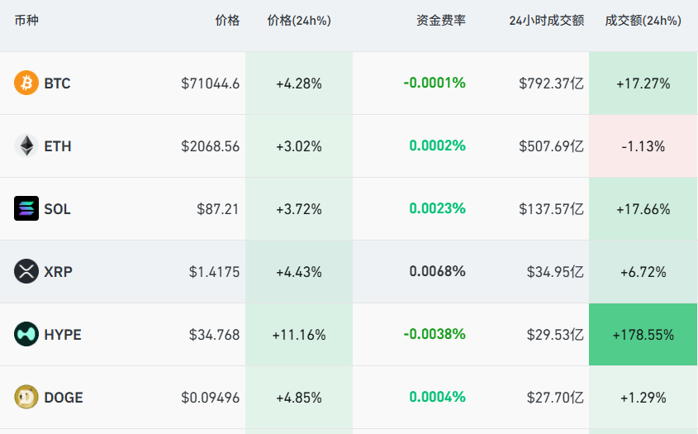
Task: Sort by 资金费率 column header
Action: tap(440, 21)
